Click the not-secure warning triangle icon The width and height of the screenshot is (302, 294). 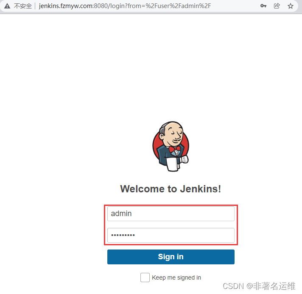click(x=7, y=6)
